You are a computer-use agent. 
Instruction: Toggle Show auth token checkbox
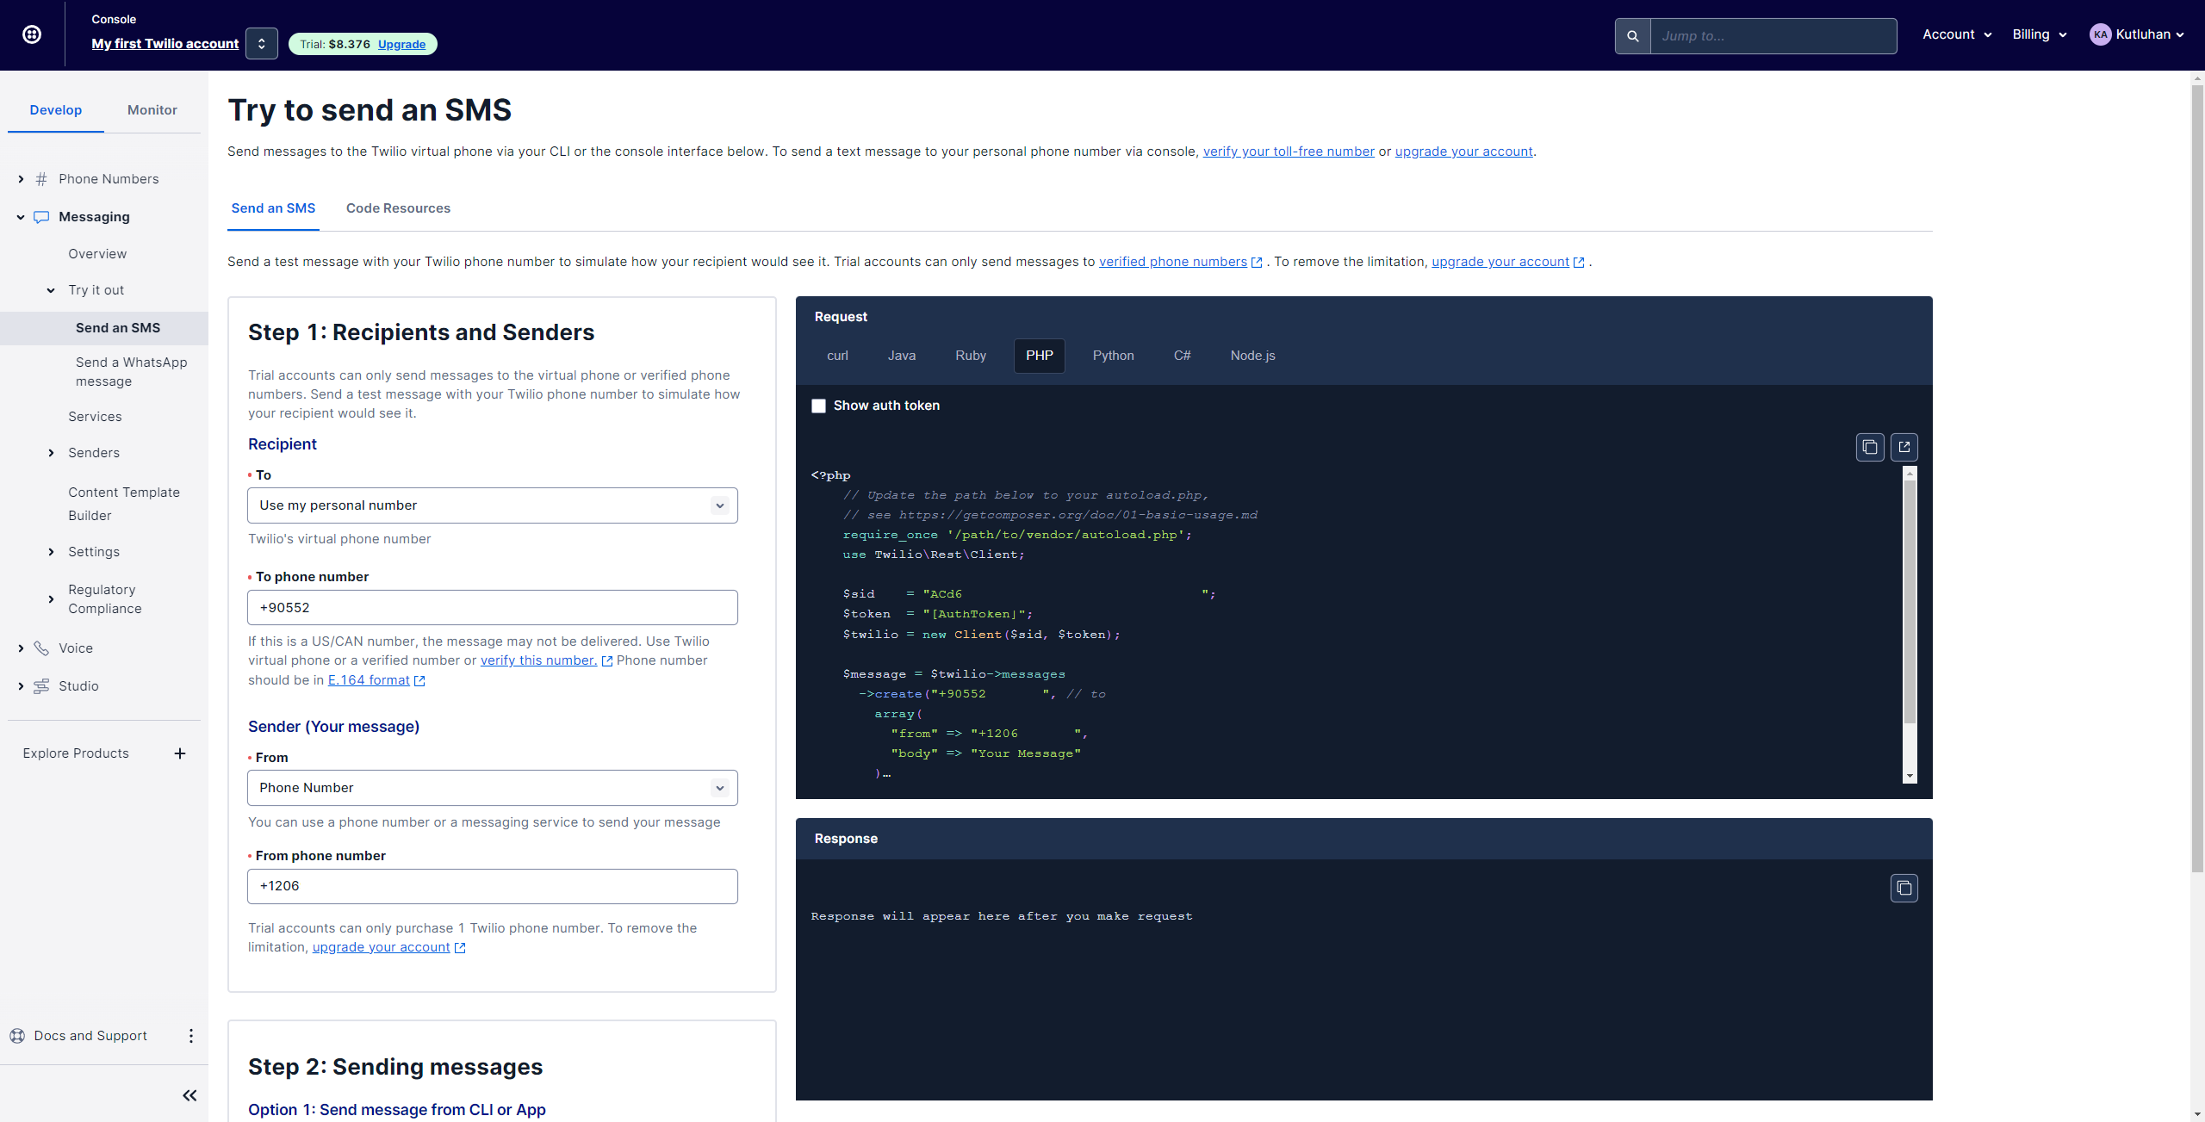818,405
